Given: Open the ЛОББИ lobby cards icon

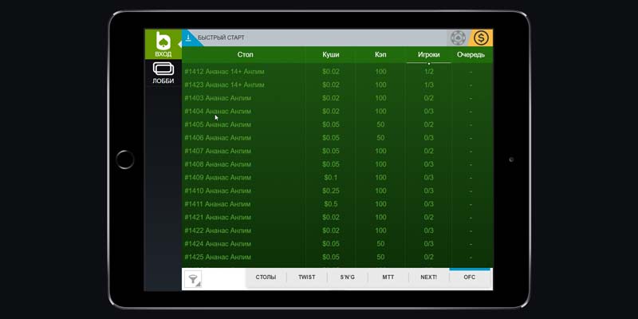Looking at the screenshot, I should coord(163,73).
